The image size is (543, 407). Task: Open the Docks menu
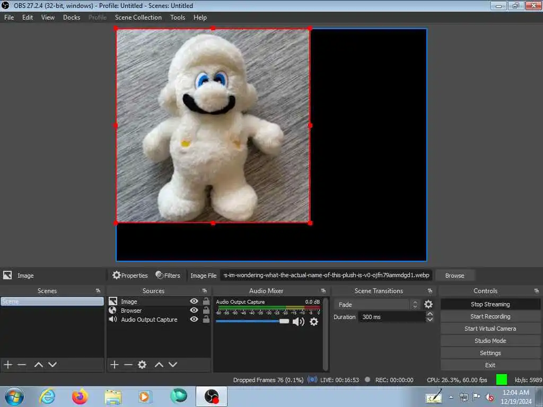point(72,17)
